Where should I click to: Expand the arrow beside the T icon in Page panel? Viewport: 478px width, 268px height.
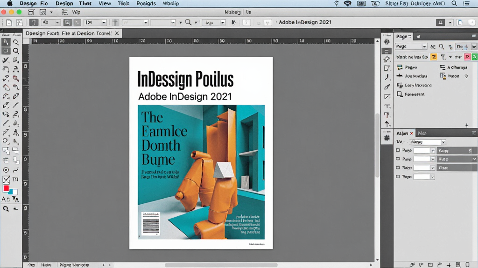(x=450, y=57)
